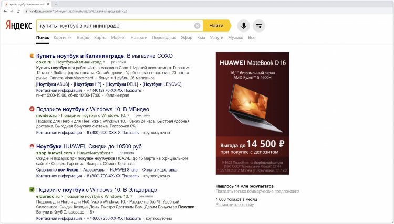
Task: Switch to Карты tab
Action: coord(100,37)
